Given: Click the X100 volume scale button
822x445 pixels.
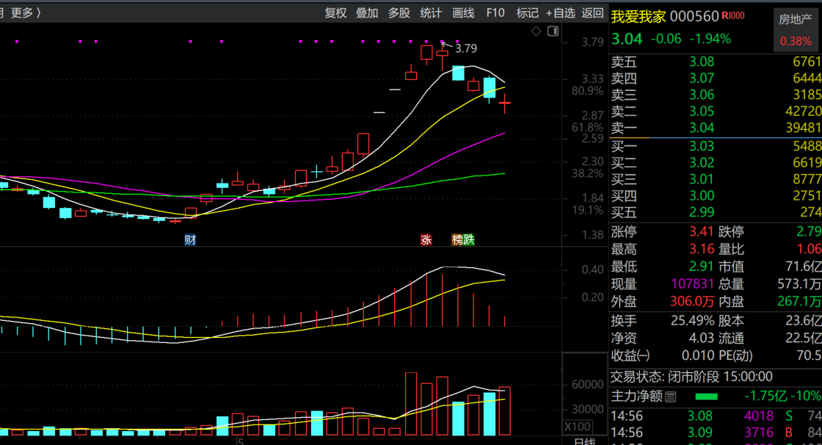Looking at the screenshot, I should click(x=578, y=427).
